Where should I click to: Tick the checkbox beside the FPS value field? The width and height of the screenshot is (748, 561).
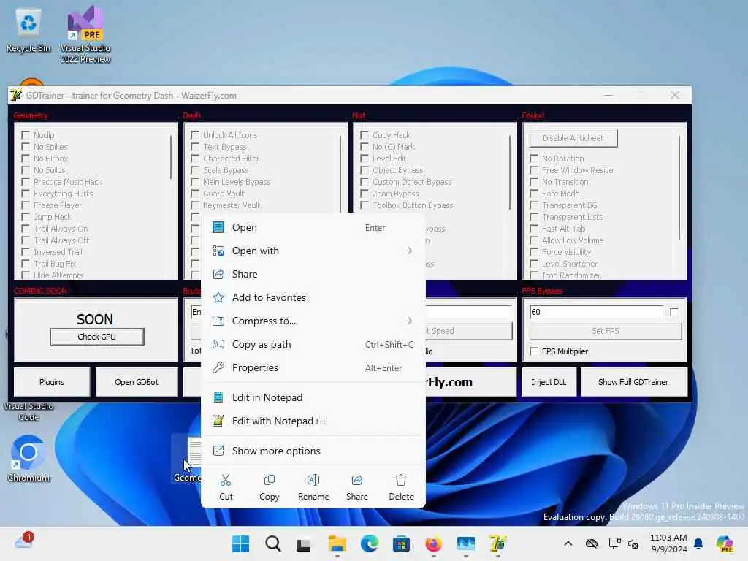[x=673, y=311]
